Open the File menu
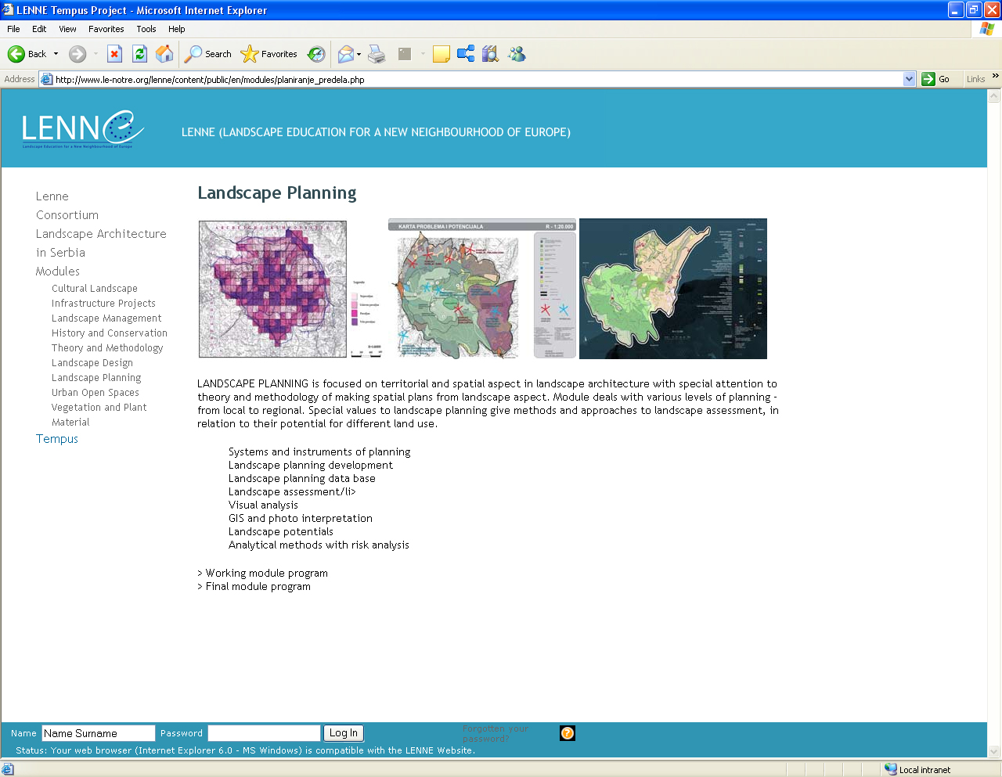Viewport: 1002px width, 777px height. [x=13, y=29]
